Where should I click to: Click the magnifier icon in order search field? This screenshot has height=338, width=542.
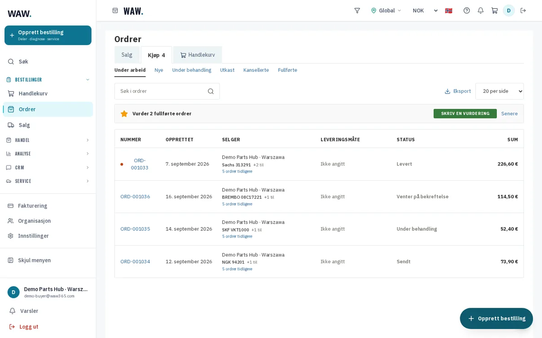(210, 91)
